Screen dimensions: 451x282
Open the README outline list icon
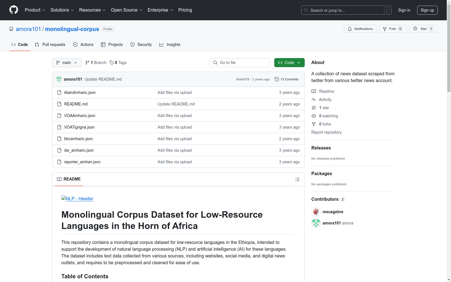[x=297, y=179]
